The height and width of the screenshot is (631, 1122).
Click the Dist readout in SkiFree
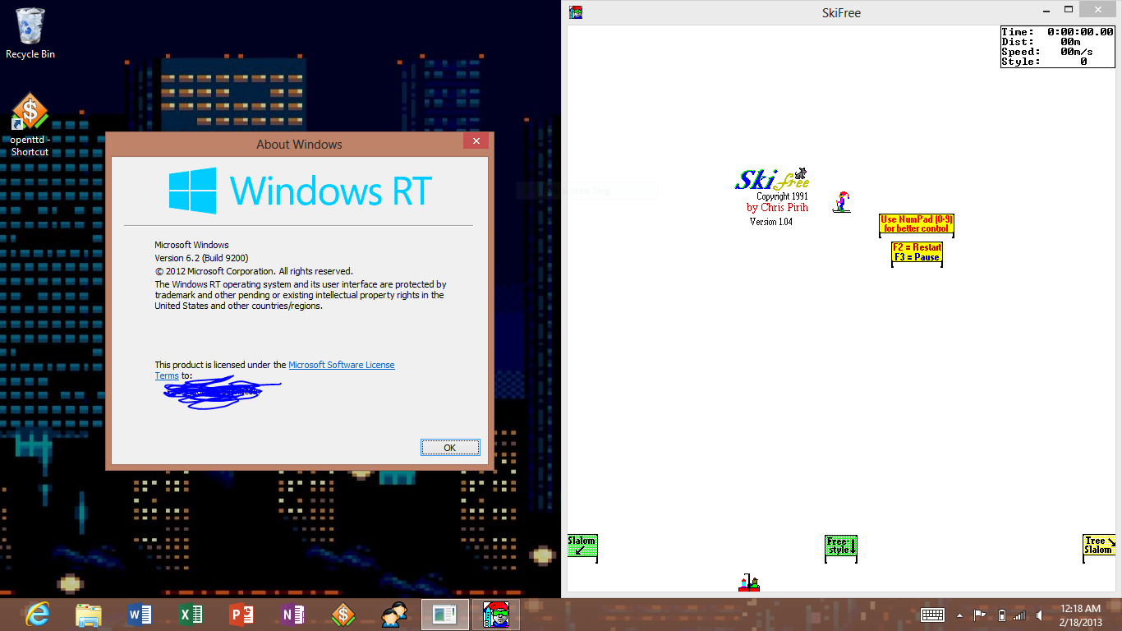pos(1058,42)
